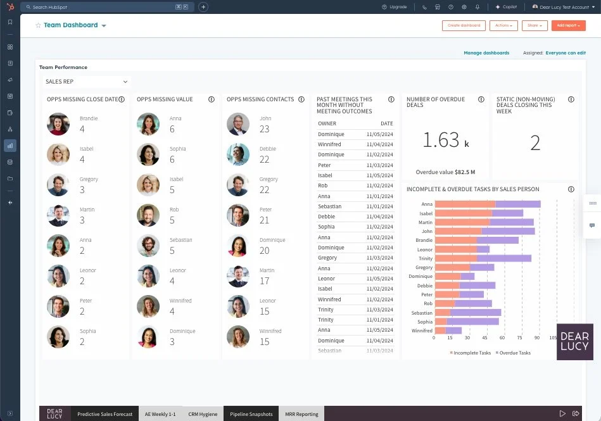Open the Reporting bar chart sidebar icon
This screenshot has height=421, width=601.
click(x=9, y=146)
